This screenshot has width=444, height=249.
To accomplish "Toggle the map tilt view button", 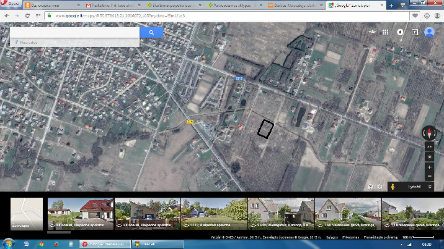I will tap(428, 147).
